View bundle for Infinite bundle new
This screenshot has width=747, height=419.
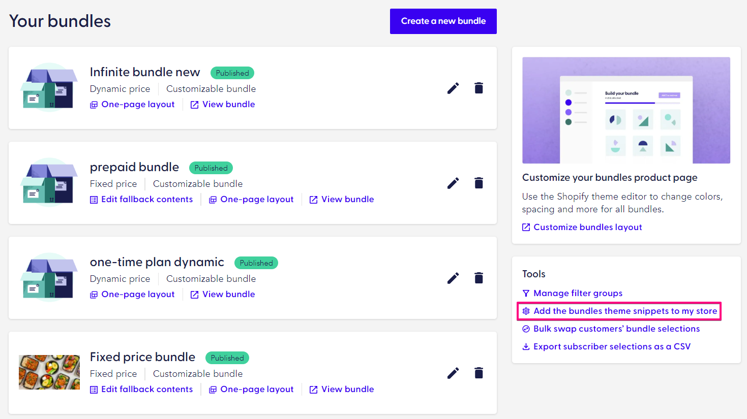point(228,104)
